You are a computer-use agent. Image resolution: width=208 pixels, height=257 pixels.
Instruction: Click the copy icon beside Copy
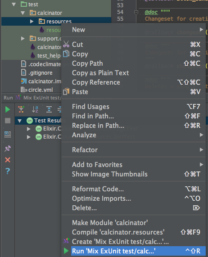pos(66,54)
